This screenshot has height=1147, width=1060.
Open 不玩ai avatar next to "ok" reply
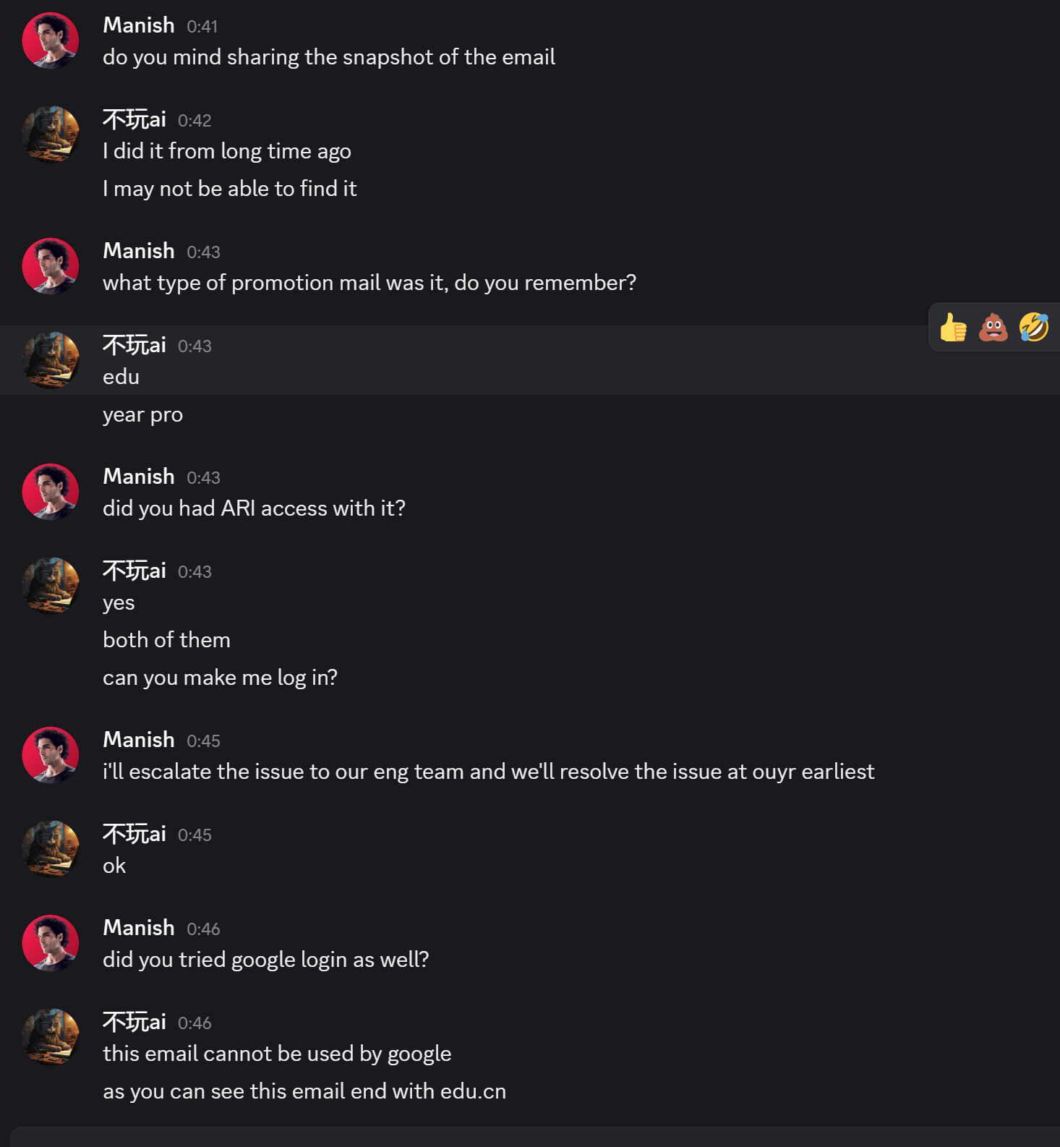pos(51,850)
